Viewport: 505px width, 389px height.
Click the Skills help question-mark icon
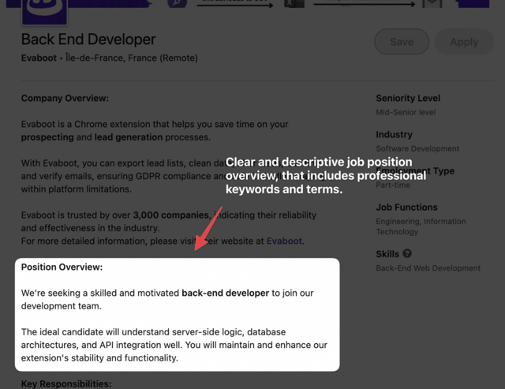click(x=407, y=253)
